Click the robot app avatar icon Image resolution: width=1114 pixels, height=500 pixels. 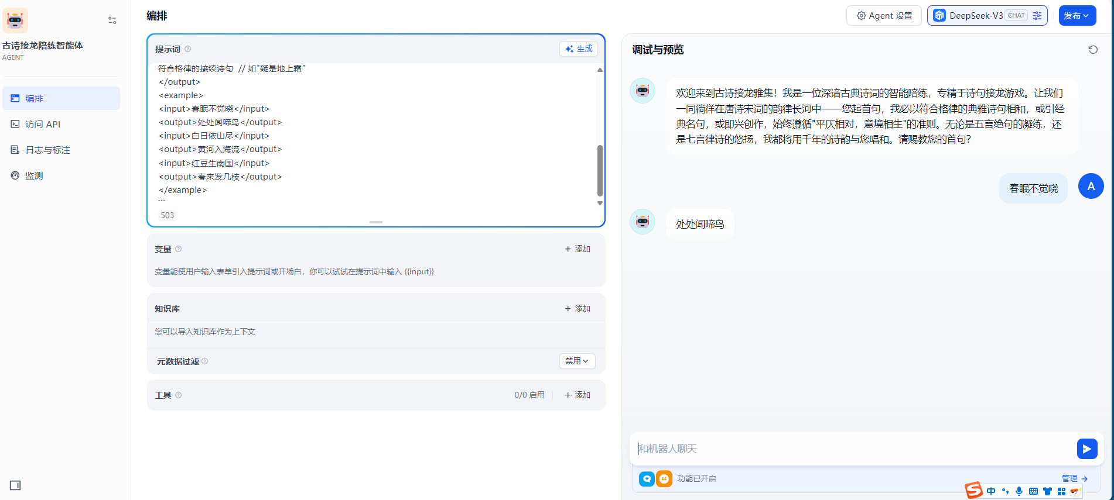tap(15, 20)
